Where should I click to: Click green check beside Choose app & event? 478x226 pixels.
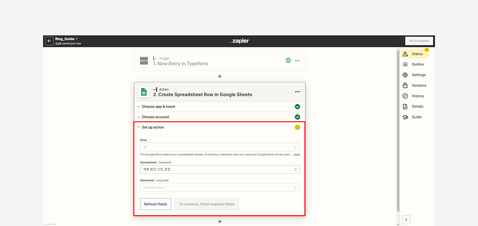(x=297, y=107)
